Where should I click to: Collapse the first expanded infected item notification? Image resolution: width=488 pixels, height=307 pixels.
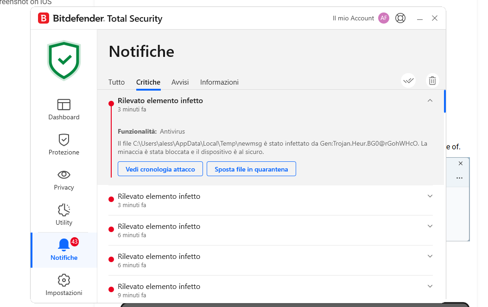click(430, 100)
